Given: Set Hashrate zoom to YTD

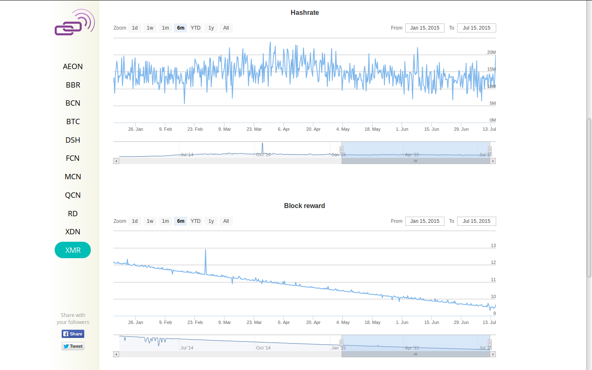Looking at the screenshot, I should pos(196,28).
